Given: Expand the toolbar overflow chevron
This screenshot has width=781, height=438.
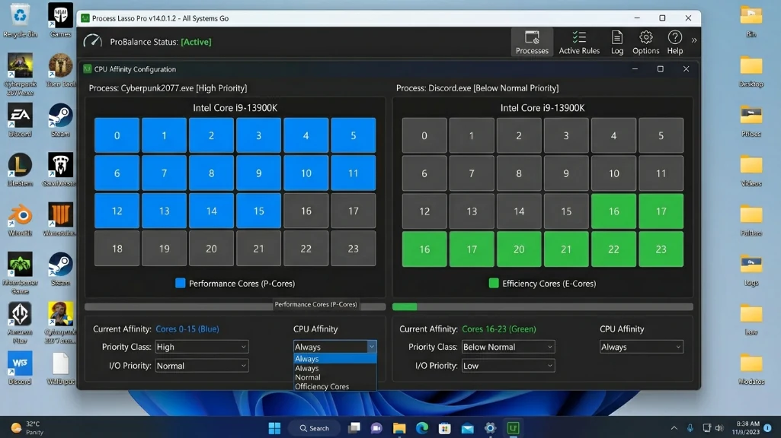Looking at the screenshot, I should 694,40.
